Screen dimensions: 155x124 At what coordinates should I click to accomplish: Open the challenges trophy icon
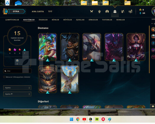click(99, 12)
